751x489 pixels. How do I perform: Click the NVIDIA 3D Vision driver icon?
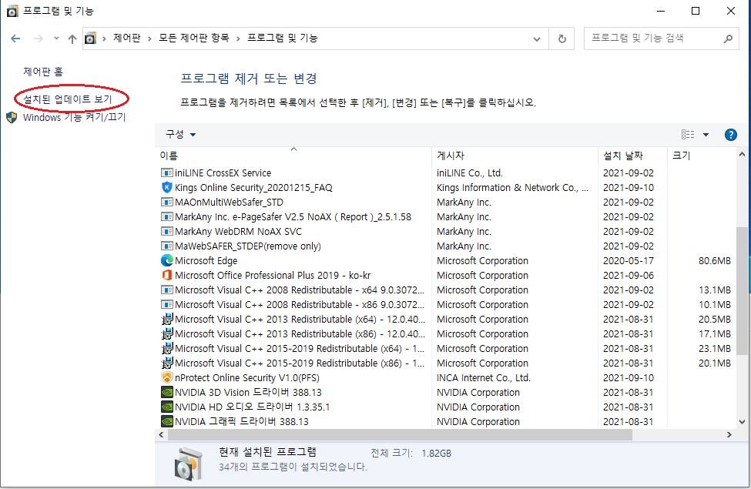(166, 392)
